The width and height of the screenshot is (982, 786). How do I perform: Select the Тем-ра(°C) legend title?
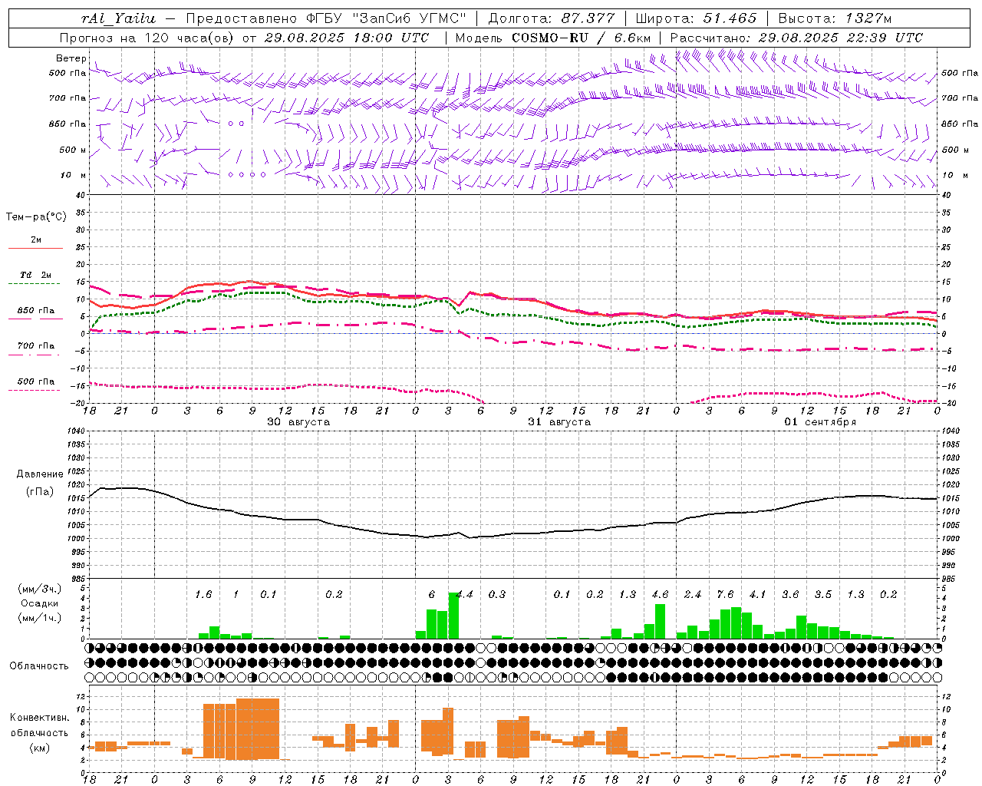36,217
